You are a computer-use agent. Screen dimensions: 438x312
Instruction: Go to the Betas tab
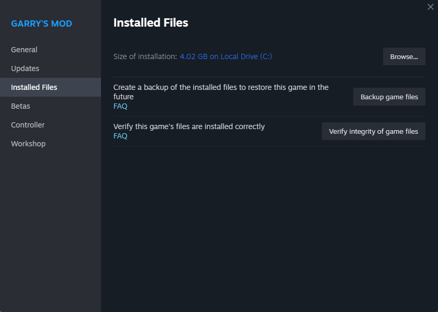point(20,106)
